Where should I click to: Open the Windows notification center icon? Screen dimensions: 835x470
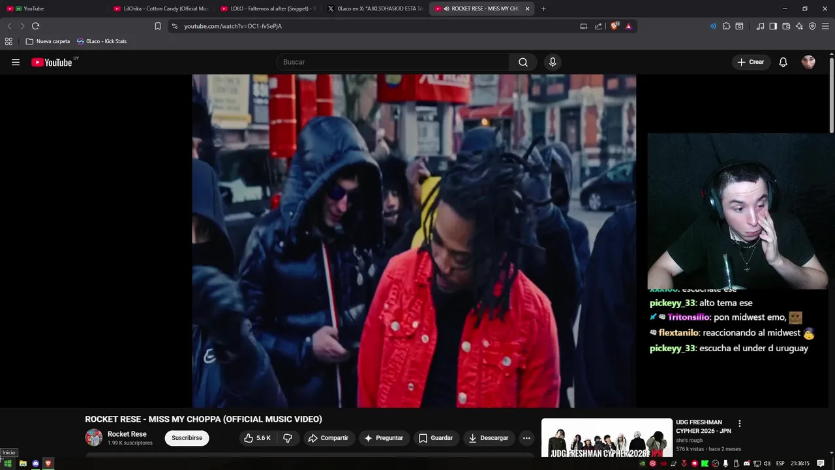pos(821,463)
